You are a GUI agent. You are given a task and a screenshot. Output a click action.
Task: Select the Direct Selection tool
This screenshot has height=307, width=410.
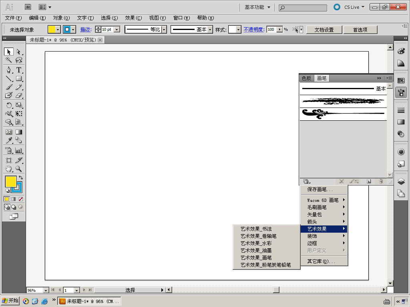(x=18, y=52)
